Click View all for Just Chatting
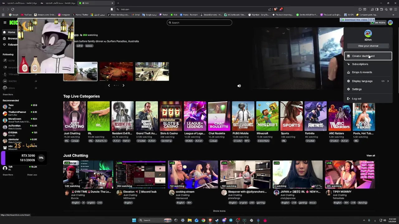The image size is (399, 224). [371, 156]
